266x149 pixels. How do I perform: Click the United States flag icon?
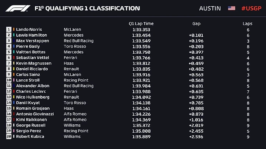231,8
